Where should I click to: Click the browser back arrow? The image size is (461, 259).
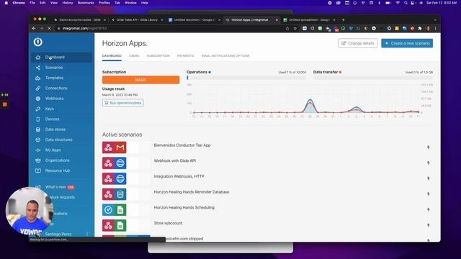(x=34, y=29)
